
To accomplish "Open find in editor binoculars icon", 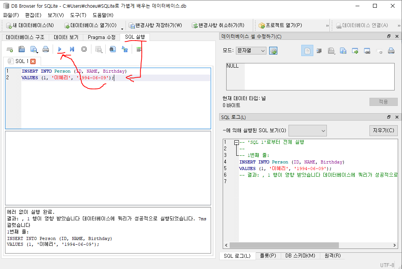I will [x=113, y=49].
